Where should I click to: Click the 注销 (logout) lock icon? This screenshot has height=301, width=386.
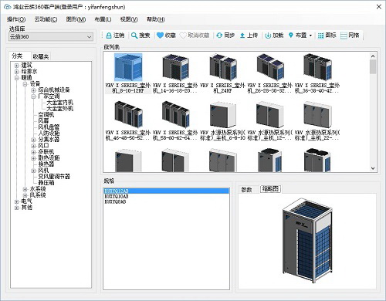click(109, 36)
